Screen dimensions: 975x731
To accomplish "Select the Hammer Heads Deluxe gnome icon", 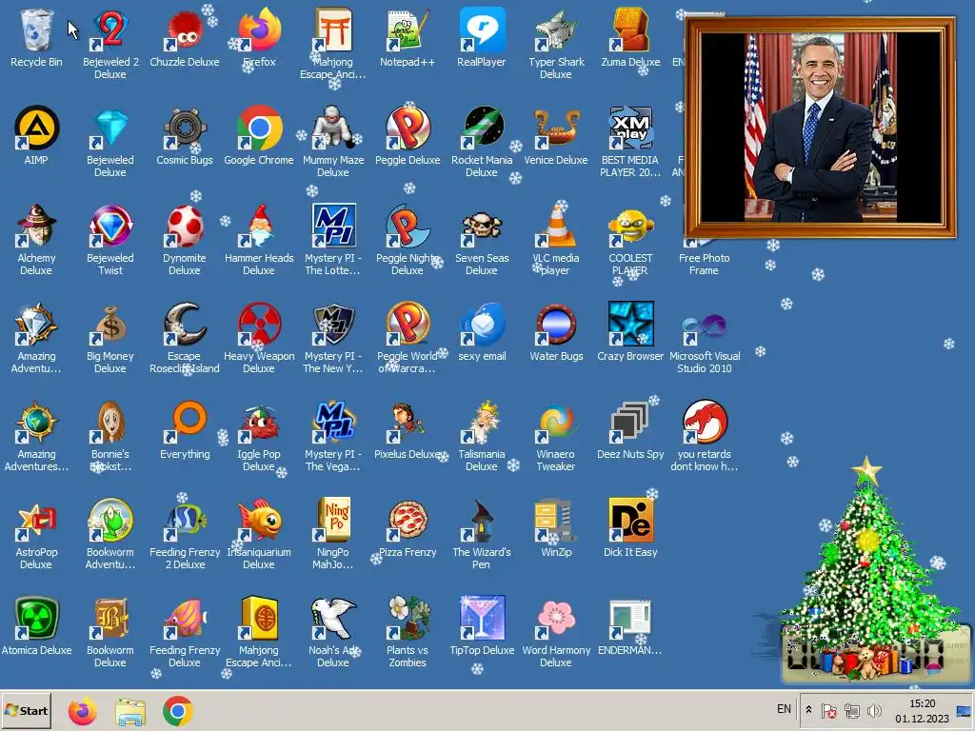I will coord(259,226).
